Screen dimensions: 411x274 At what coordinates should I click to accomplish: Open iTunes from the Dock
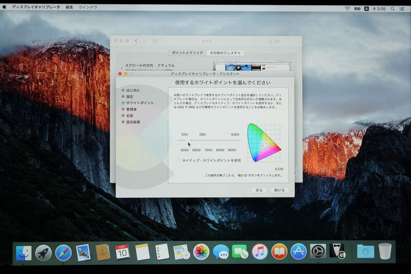click(259, 251)
